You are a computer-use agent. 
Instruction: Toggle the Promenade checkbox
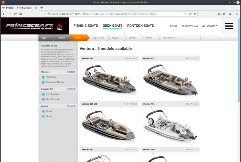pos(43,77)
